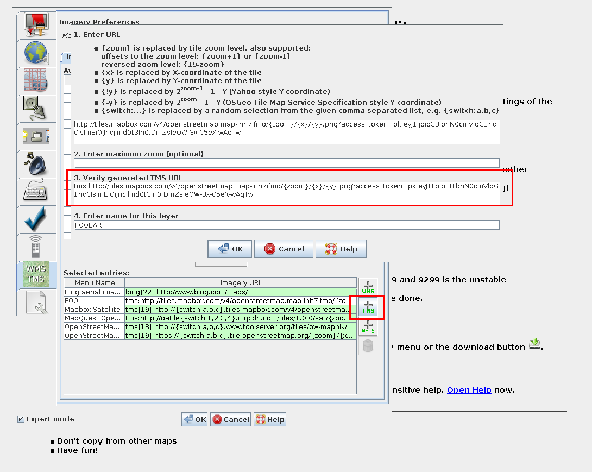592x472 pixels.
Task: Open the Remote Control preferences icon
Action: pos(36,247)
